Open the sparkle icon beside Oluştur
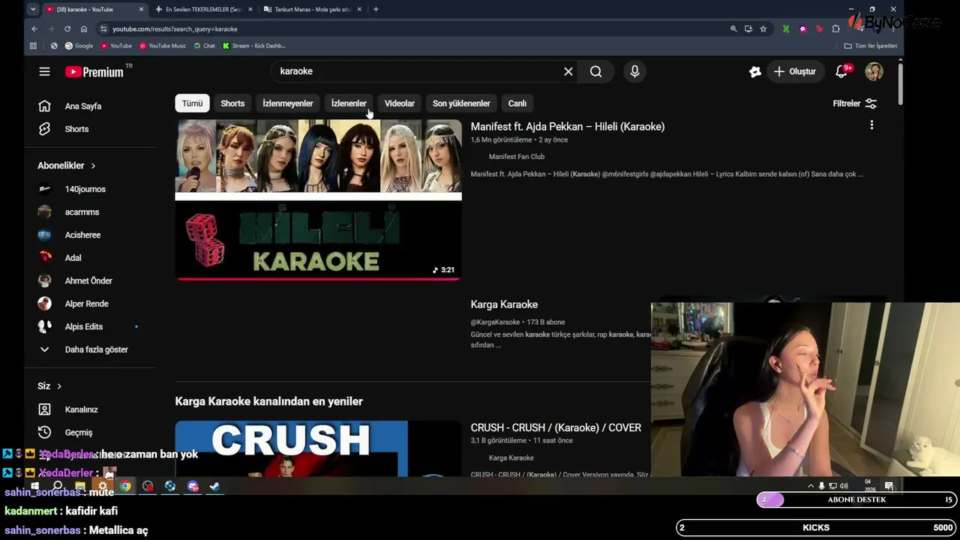 coord(755,71)
